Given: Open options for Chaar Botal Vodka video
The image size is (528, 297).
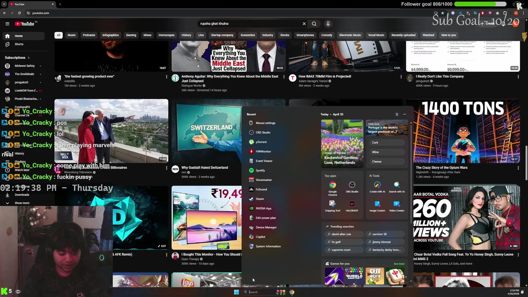Looking at the screenshot, I should pos(518,255).
